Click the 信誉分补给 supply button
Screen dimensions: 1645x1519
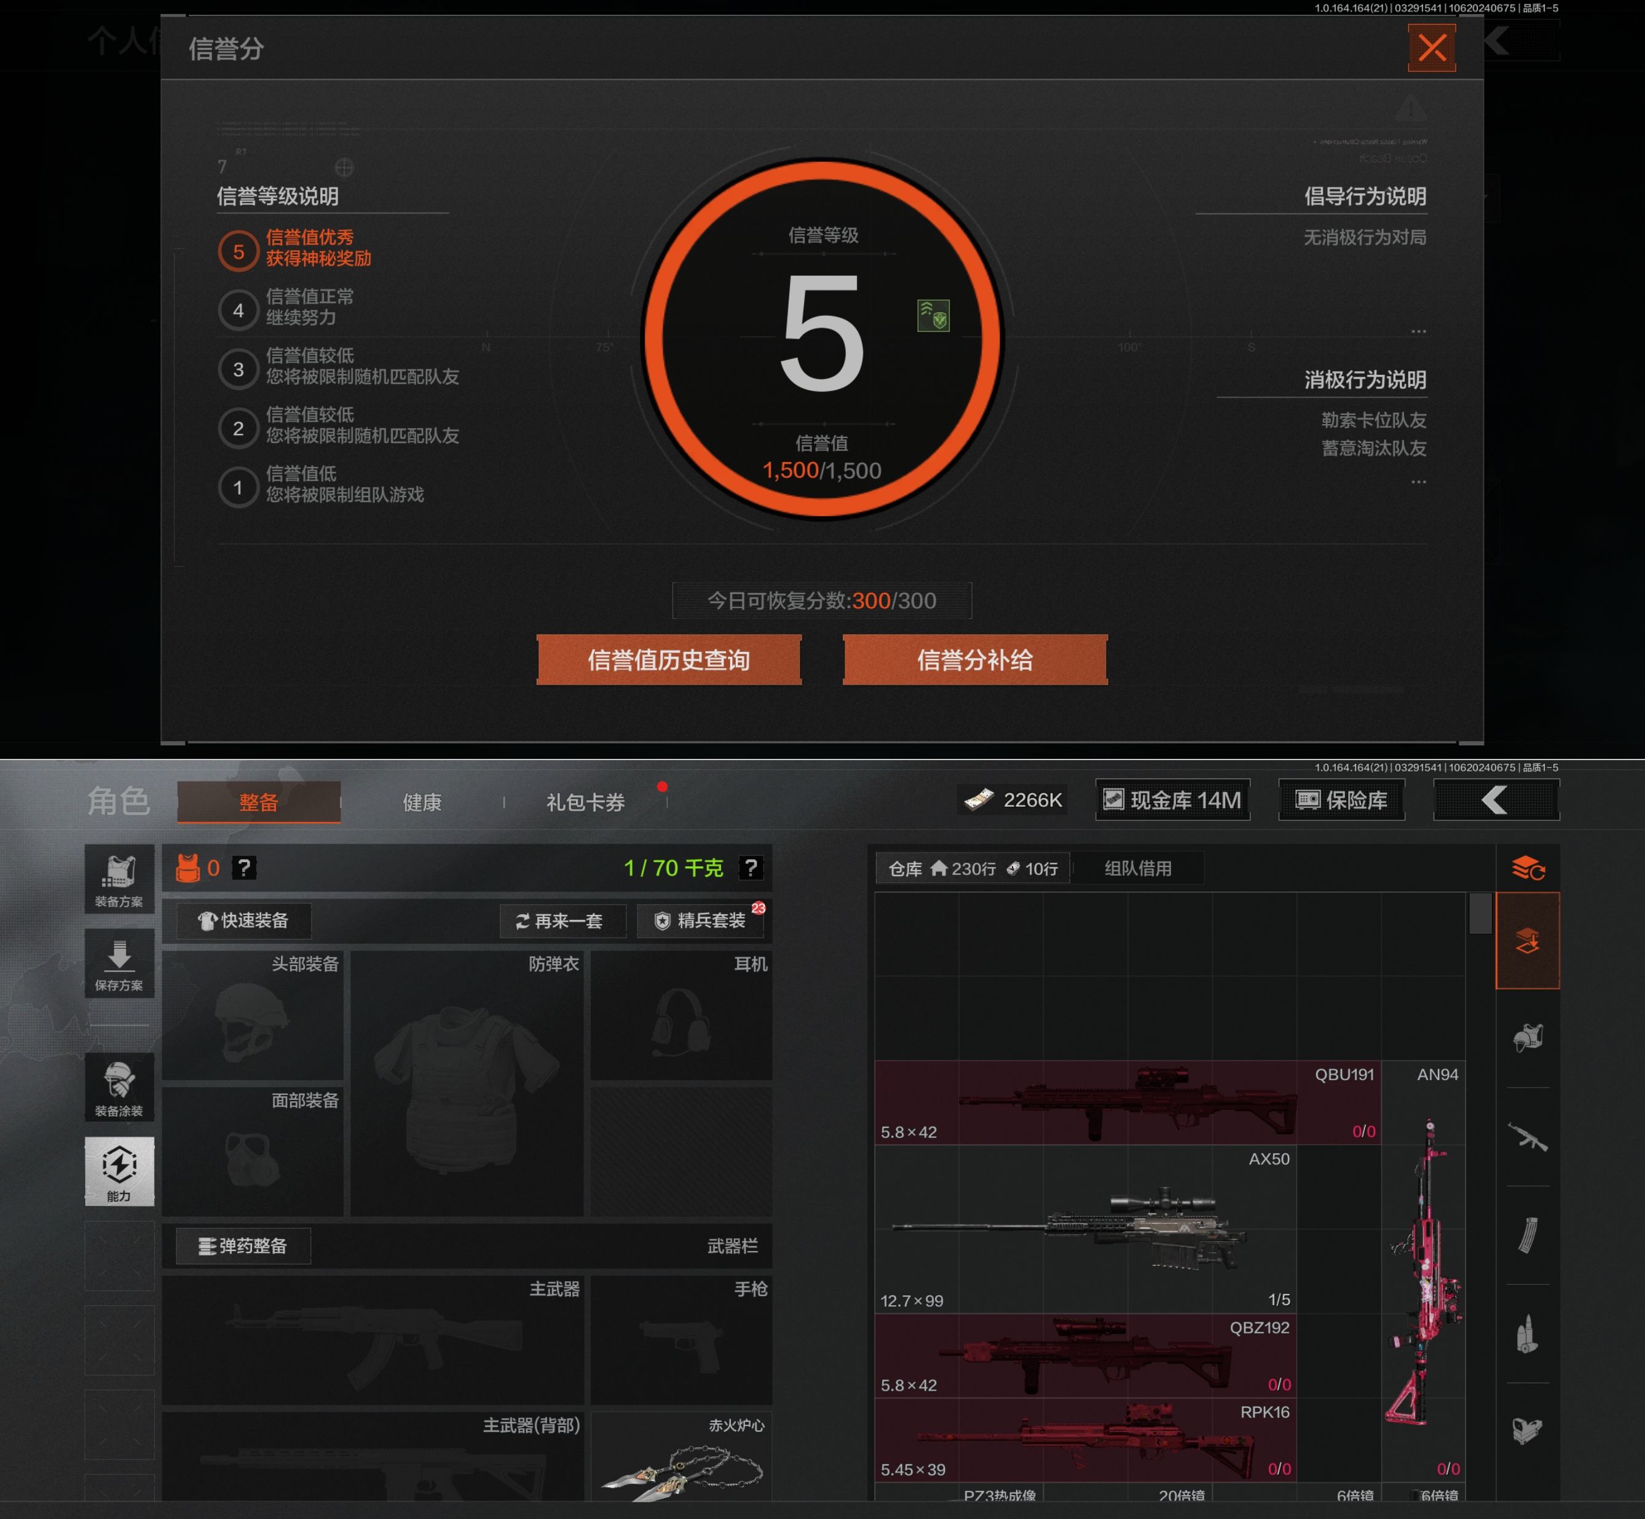click(974, 659)
